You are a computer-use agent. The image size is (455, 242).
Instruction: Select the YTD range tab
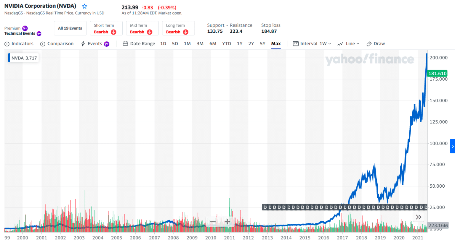click(226, 43)
